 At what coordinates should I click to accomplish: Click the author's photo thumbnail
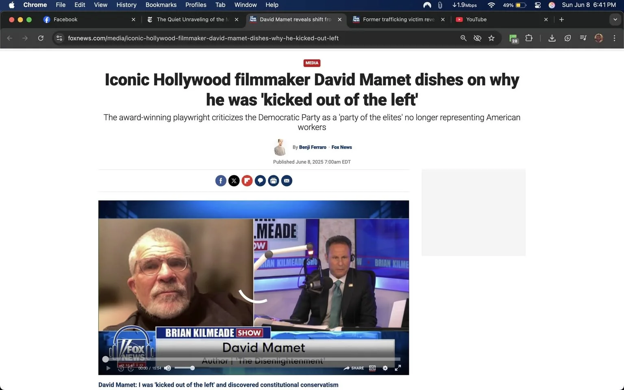tap(280, 147)
